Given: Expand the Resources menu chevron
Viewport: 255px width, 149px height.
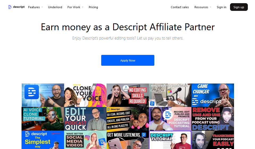Looking at the screenshot, I should tap(210, 7).
